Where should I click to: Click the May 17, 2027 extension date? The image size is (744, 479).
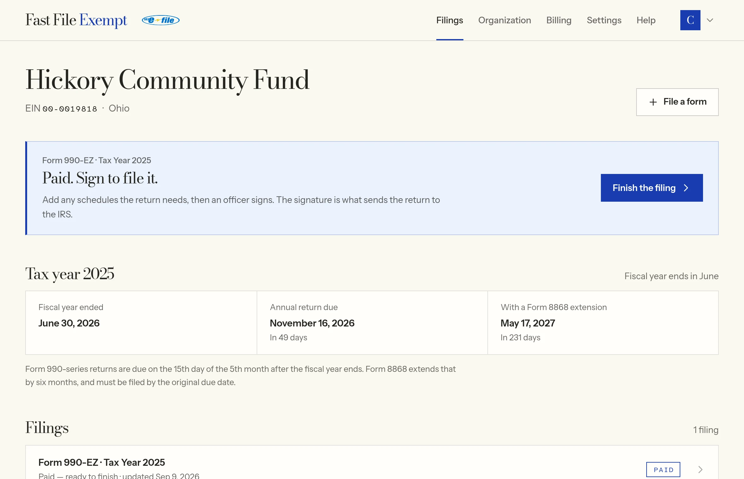tap(528, 323)
